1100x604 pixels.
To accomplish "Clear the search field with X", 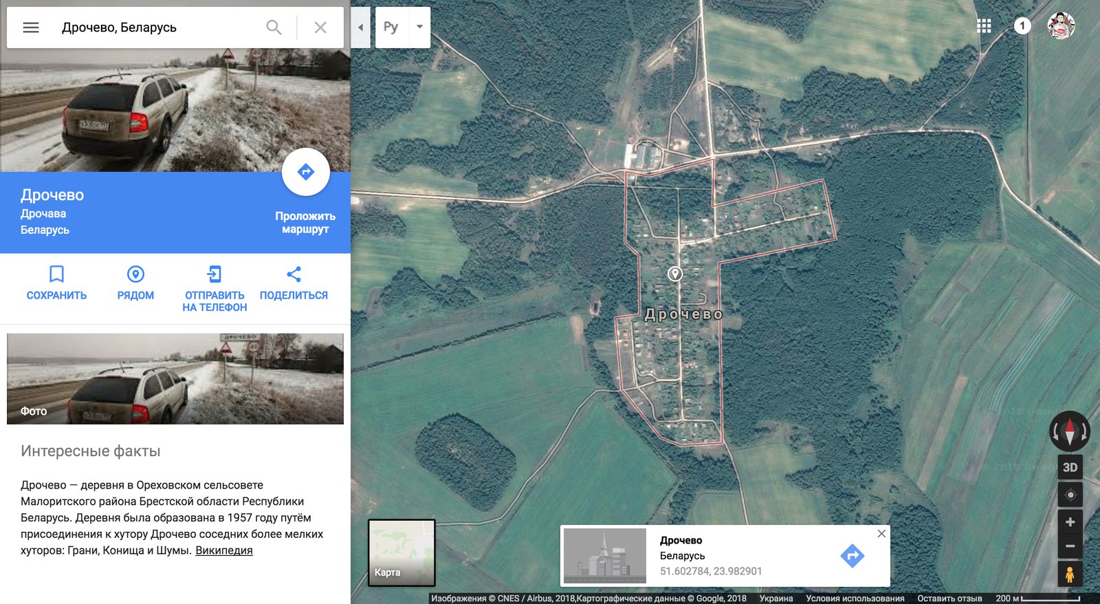I will 320,28.
